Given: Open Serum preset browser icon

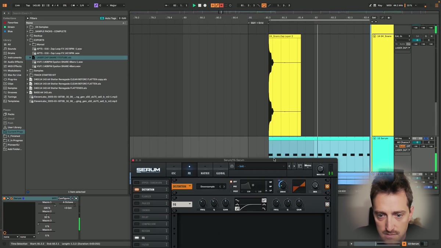Looking at the screenshot, I should 300,166.
